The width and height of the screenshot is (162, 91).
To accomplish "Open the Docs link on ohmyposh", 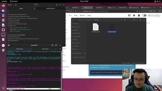I will point(70,15).
